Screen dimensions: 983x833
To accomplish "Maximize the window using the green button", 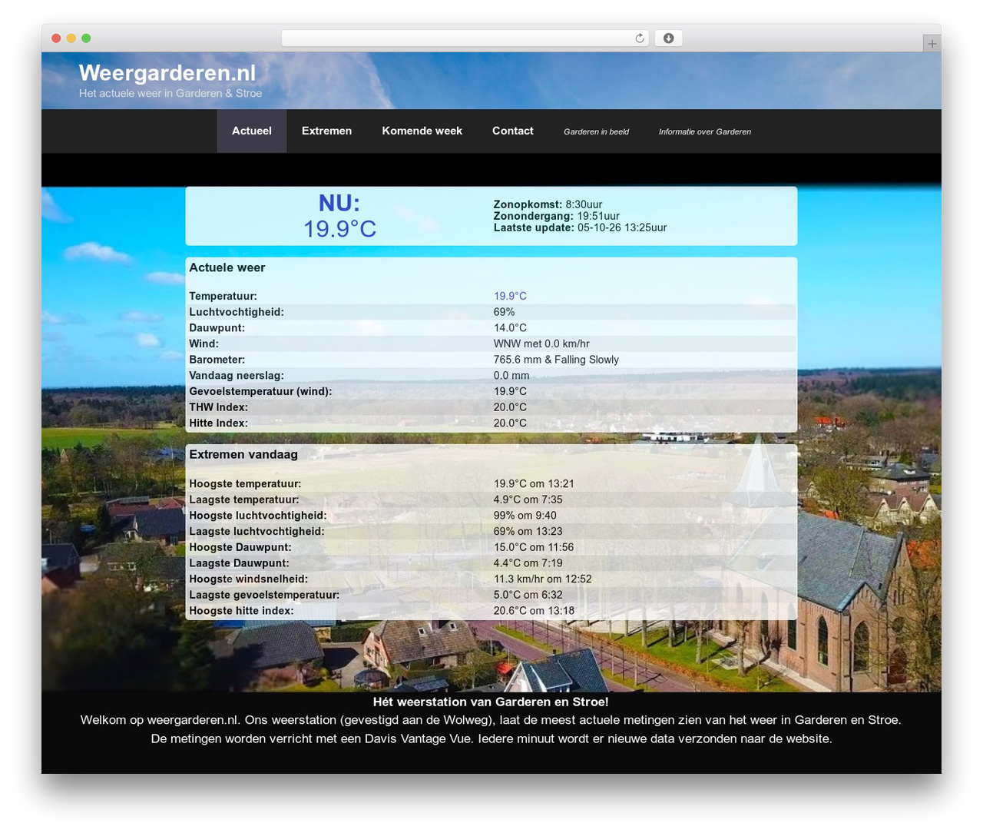I will (86, 38).
